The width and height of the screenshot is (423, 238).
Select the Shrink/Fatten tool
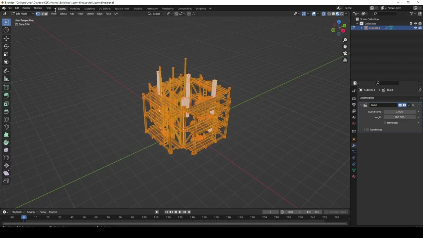pos(6,166)
